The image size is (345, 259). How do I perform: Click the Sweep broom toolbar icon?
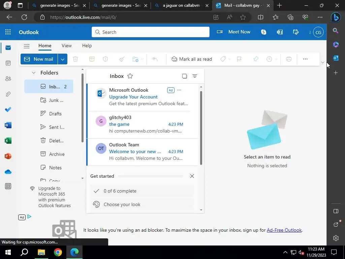click(122, 59)
